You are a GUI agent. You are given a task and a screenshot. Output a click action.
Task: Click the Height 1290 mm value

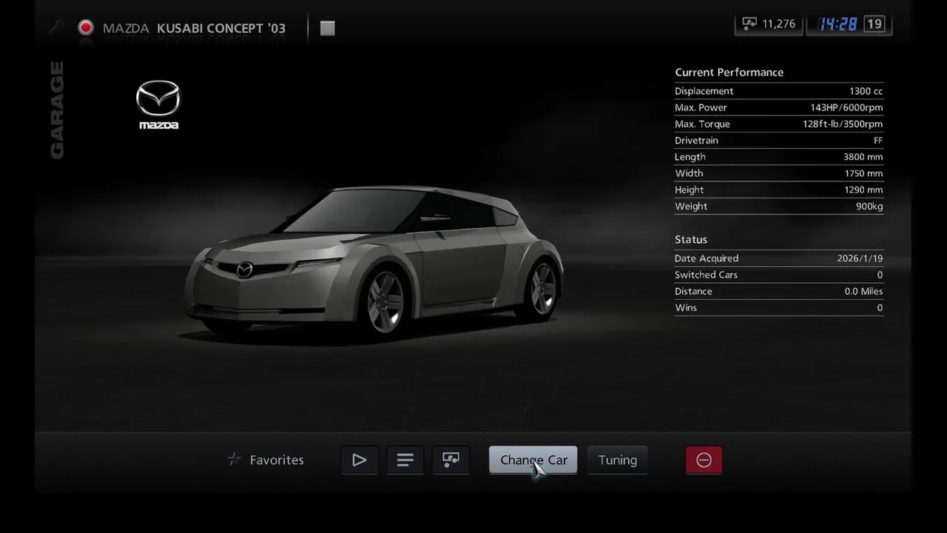[x=863, y=190]
